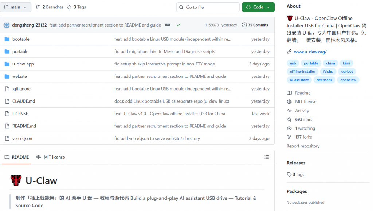
Task: Open the 137 forks link
Action: (x=303, y=137)
